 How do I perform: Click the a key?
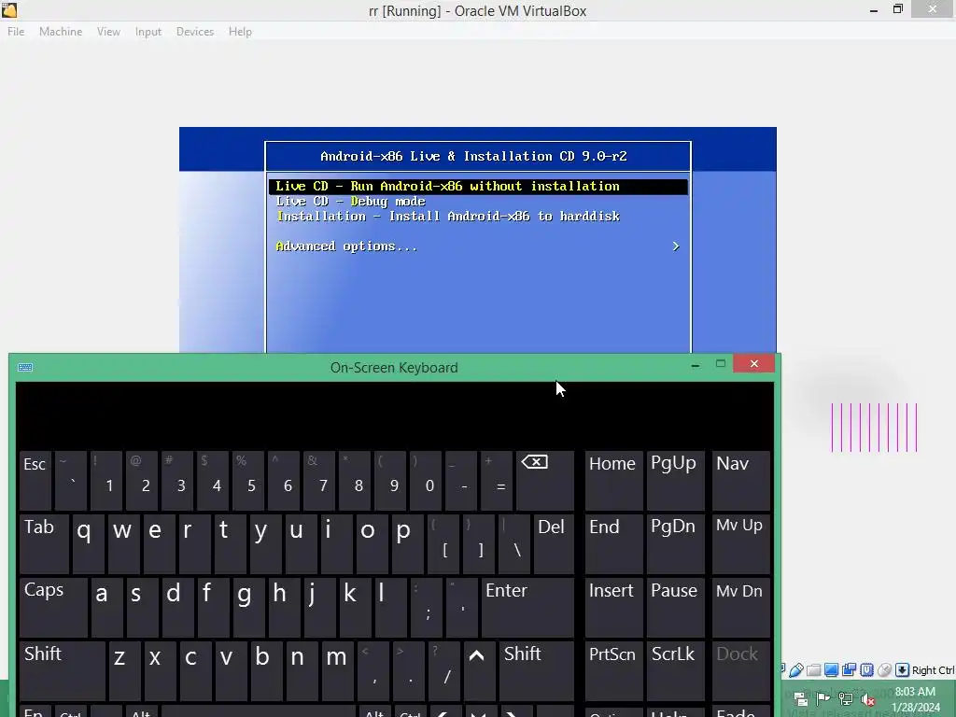coord(106,607)
